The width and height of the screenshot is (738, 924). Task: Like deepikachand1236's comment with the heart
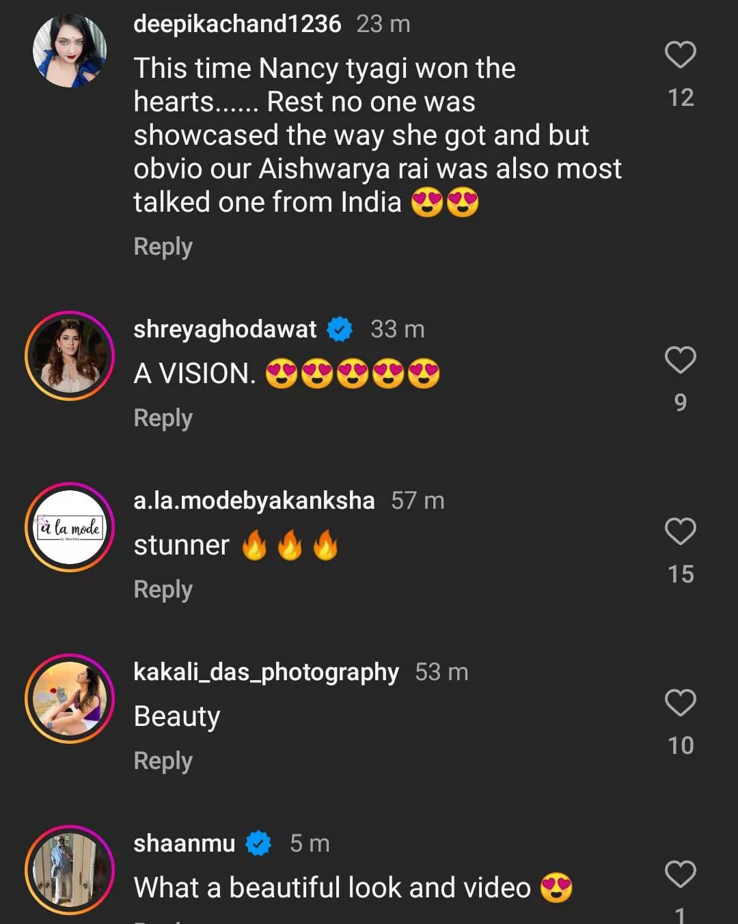pyautogui.click(x=680, y=55)
